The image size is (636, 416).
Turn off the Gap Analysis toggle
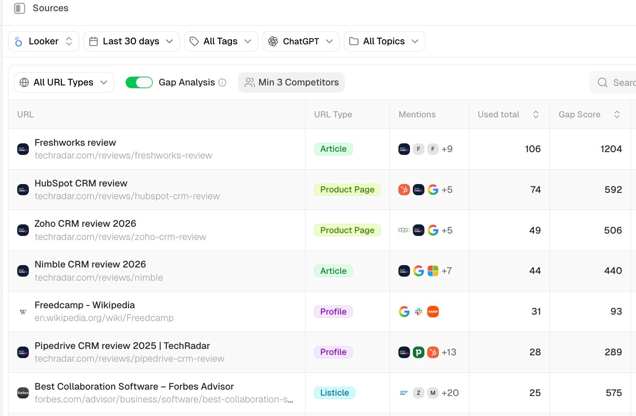(139, 82)
